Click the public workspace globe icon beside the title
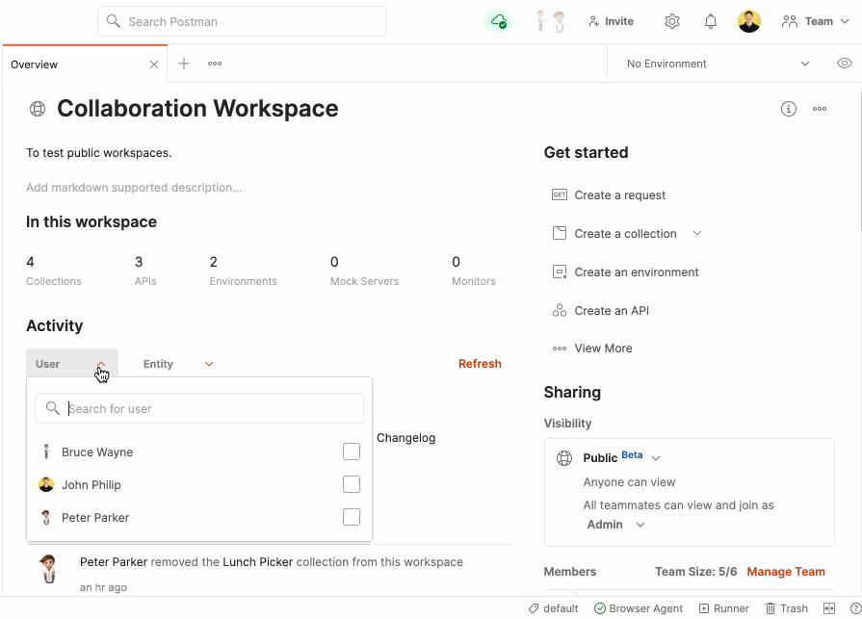This screenshot has width=862, height=619. (x=38, y=109)
